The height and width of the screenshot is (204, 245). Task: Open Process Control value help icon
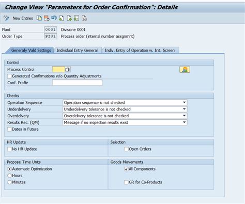pos(67,69)
